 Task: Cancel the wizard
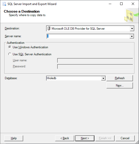coord(125,138)
